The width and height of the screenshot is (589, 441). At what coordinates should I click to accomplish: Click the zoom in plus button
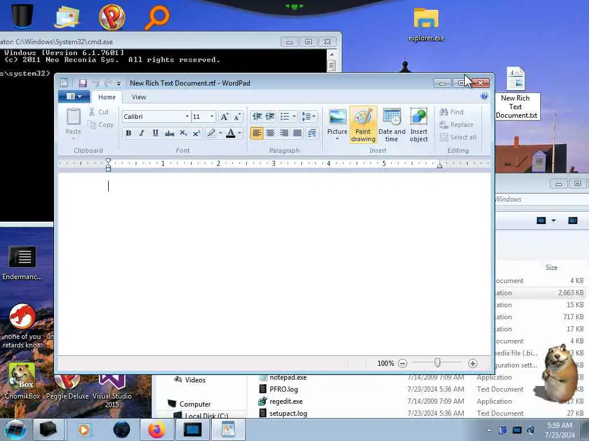click(x=473, y=363)
